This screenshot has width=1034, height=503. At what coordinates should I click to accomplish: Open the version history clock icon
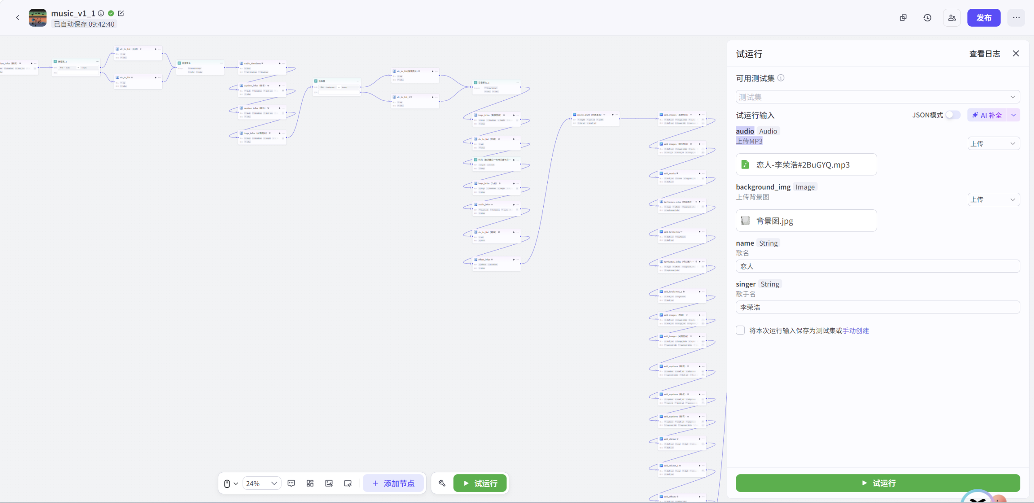(927, 18)
